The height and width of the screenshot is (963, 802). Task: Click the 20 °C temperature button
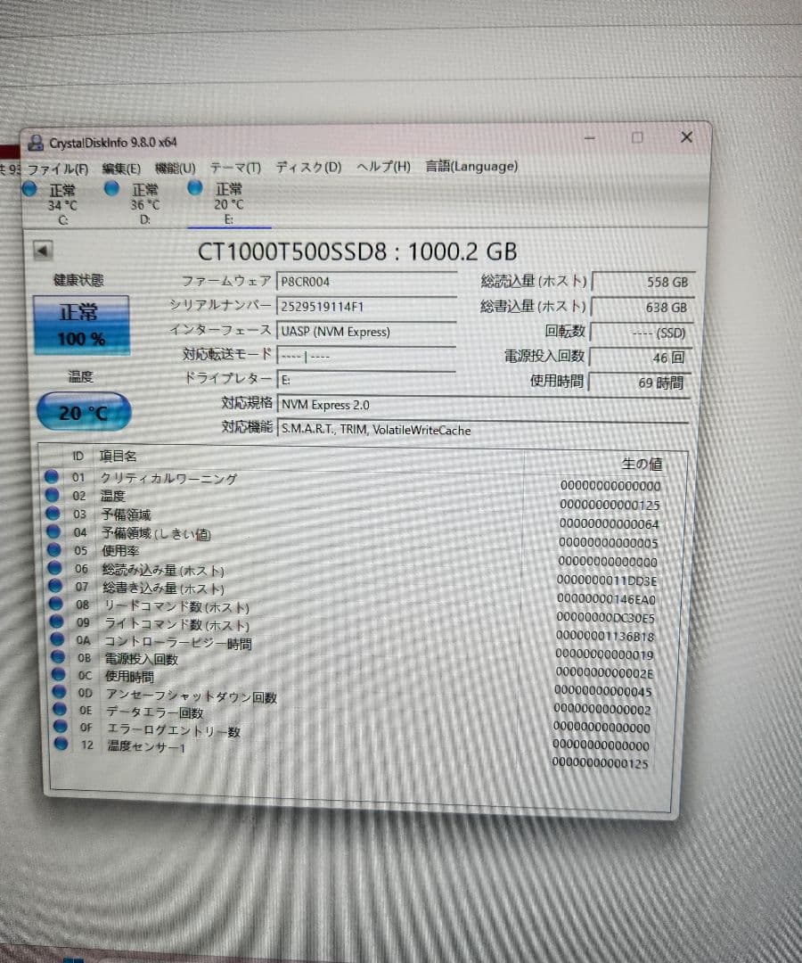click(x=84, y=411)
